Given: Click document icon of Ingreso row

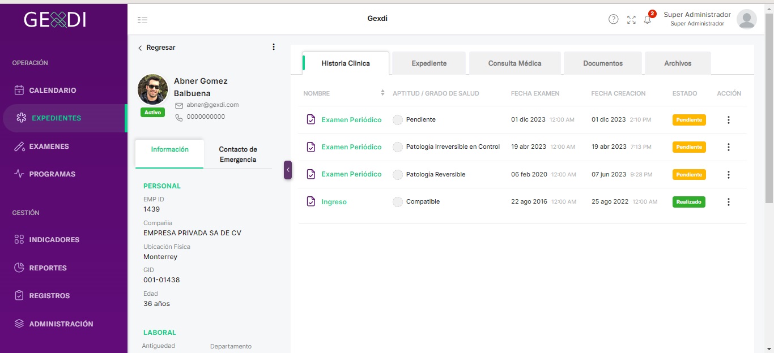Looking at the screenshot, I should coord(311,201).
